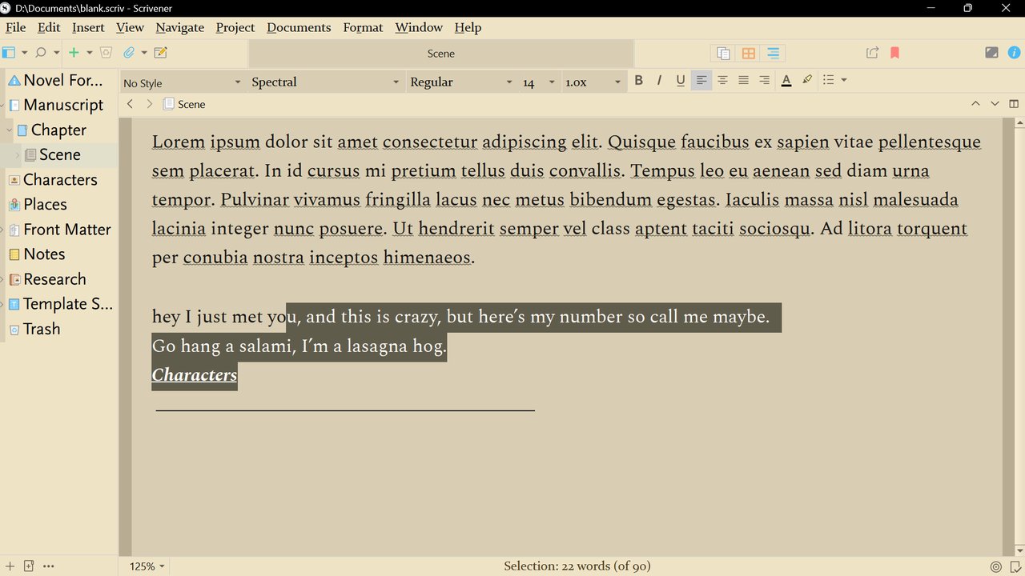Screen dimensions: 1025x576
Task: Open the Add item dropdown arrow
Action: 89,53
